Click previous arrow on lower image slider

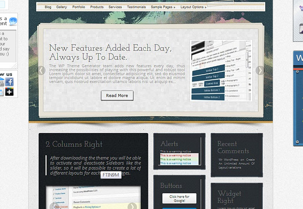coord(53,206)
